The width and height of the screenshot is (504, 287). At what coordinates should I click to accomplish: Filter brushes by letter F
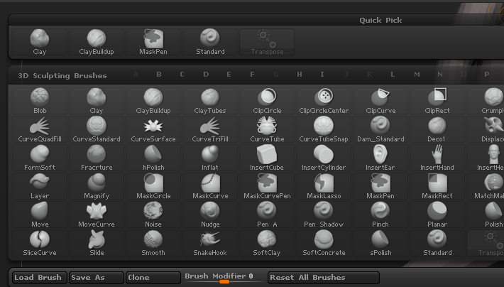pyautogui.click(x=252, y=75)
